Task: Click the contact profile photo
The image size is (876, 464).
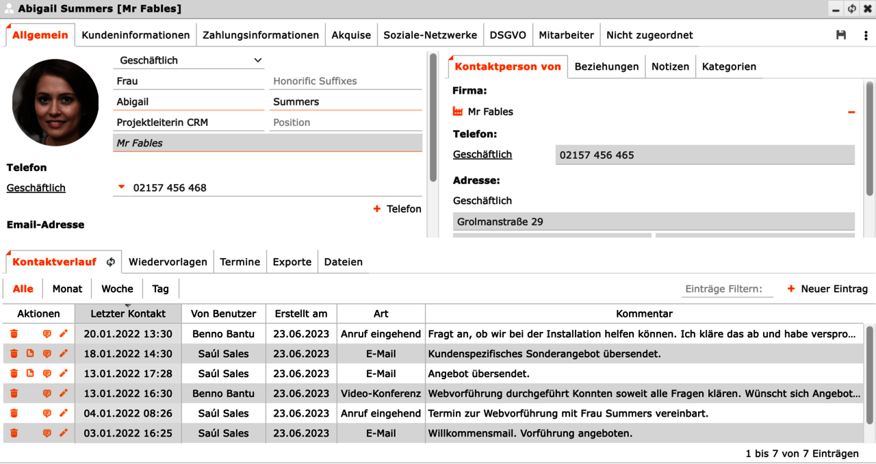Action: [x=55, y=102]
